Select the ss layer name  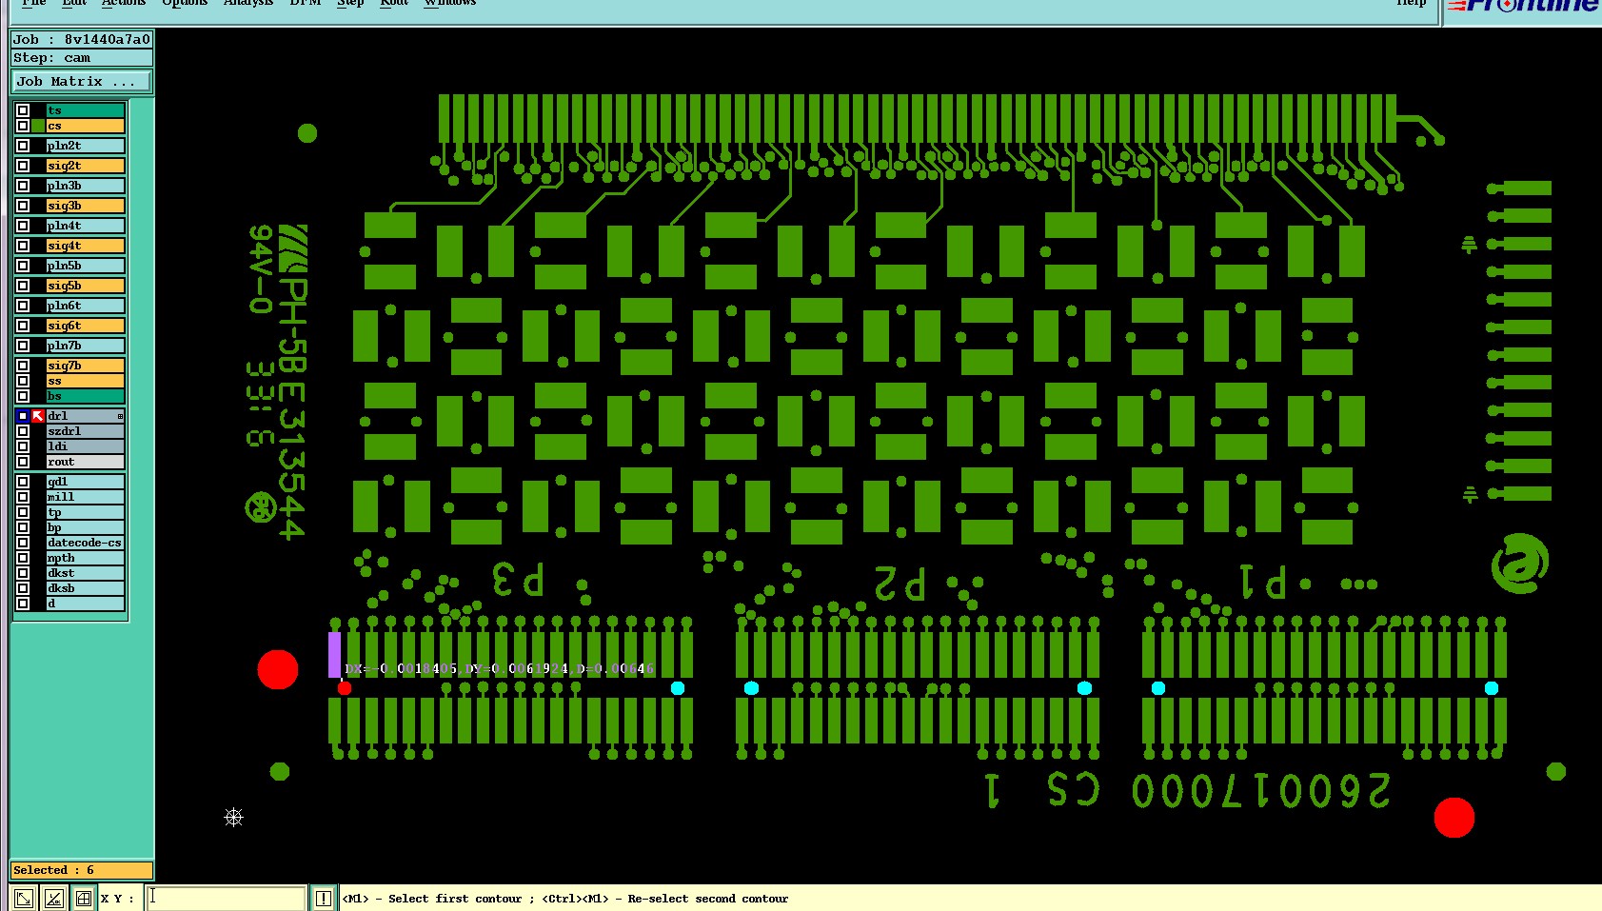pyautogui.click(x=86, y=381)
